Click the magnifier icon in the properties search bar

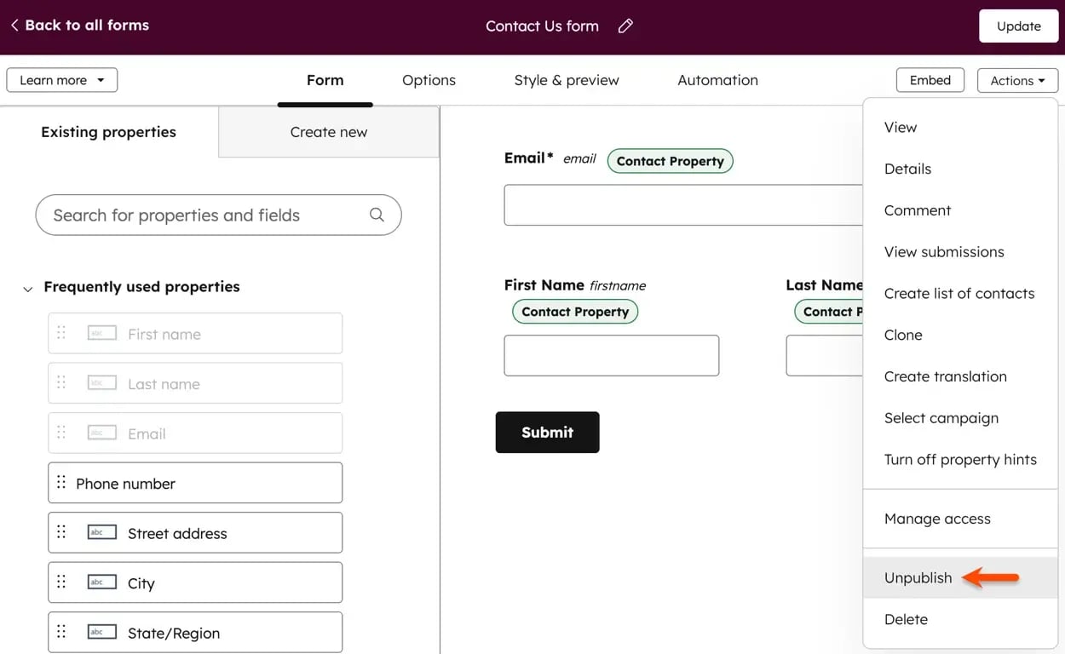377,215
